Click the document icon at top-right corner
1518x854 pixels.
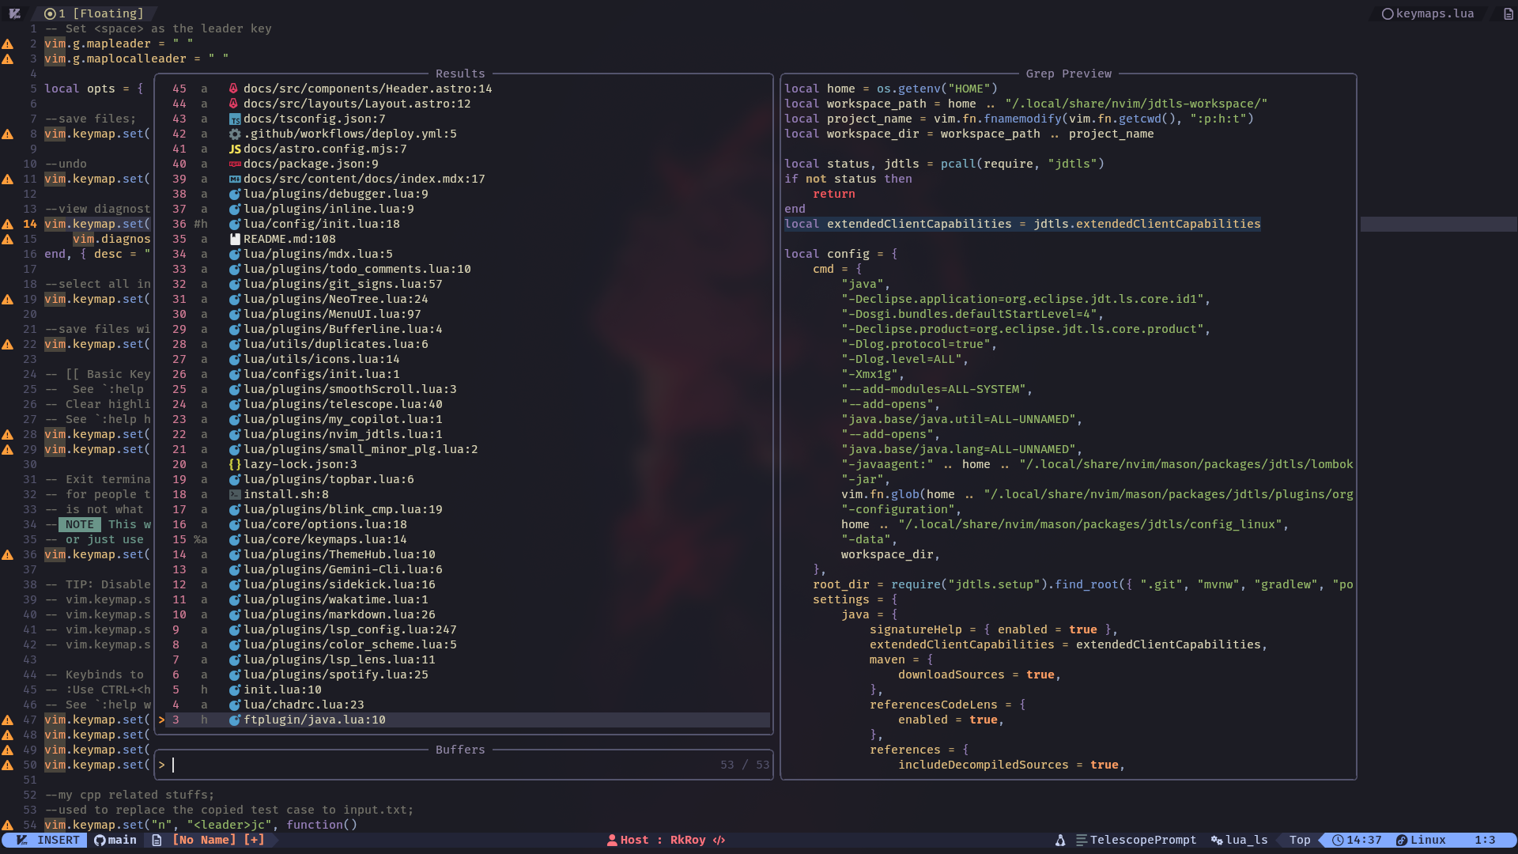coord(1509,13)
